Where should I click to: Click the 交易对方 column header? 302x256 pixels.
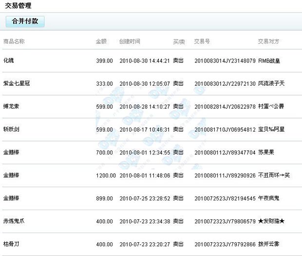[268, 41]
